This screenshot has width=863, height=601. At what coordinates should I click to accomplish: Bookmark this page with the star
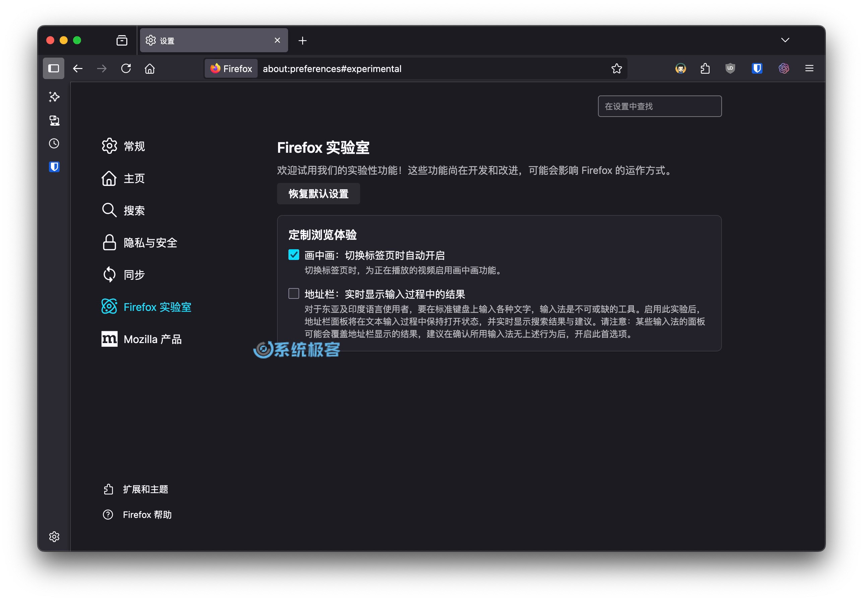click(616, 68)
